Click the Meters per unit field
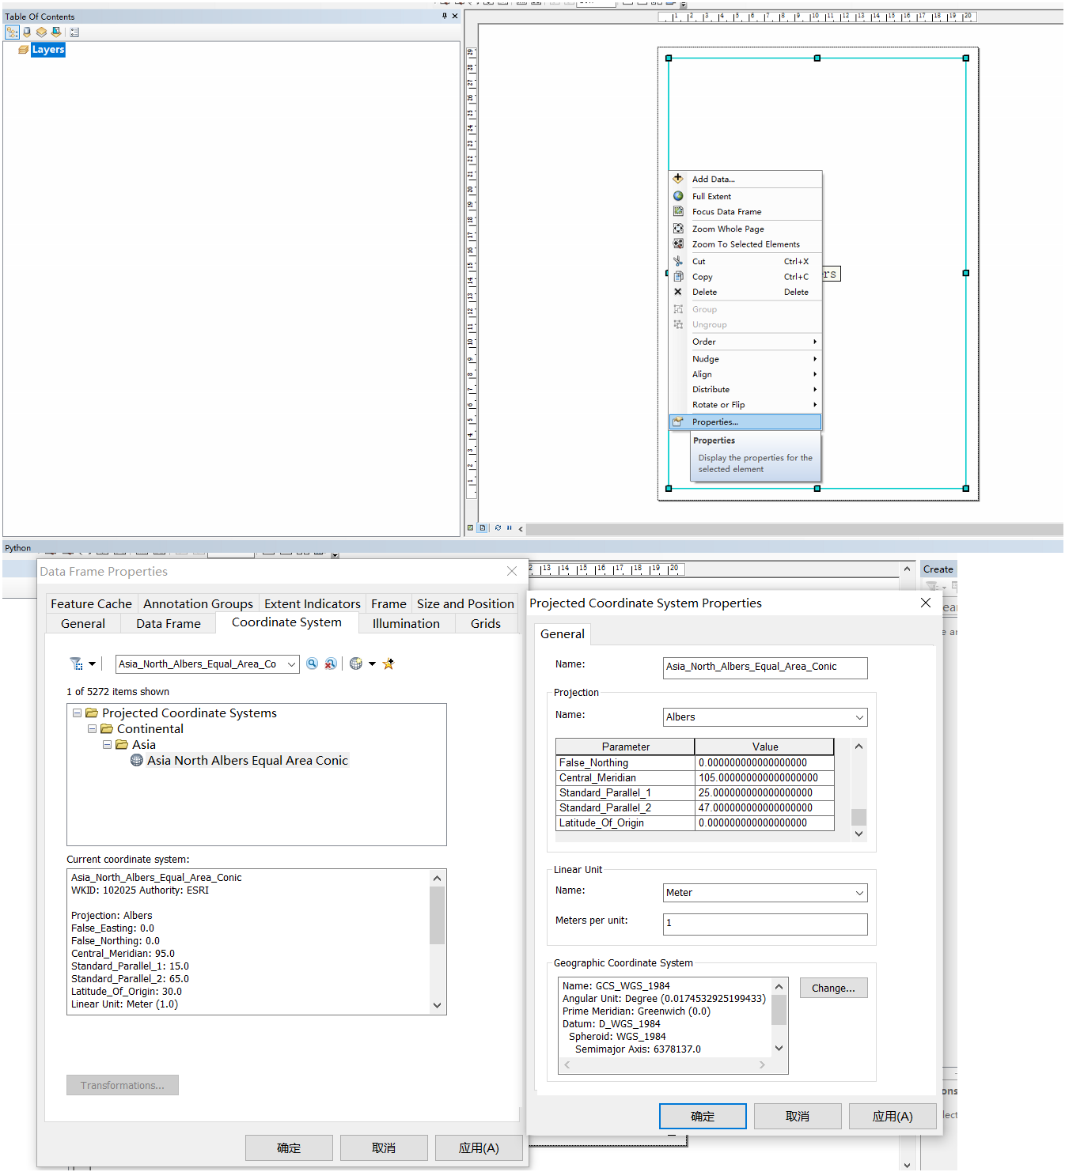The height and width of the screenshot is (1172, 1065). pos(765,924)
